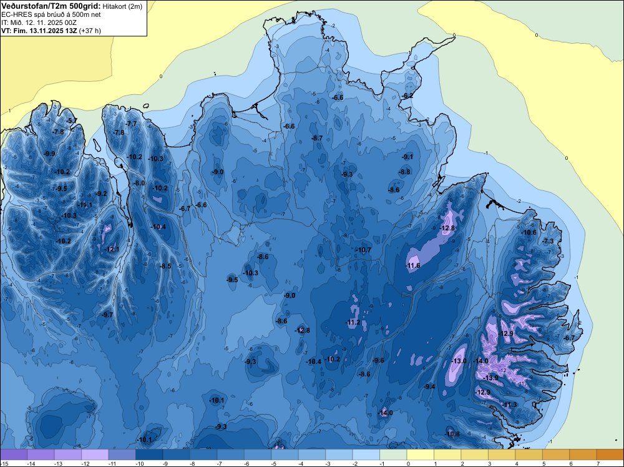Click the -10.7 temperature value

364,250
